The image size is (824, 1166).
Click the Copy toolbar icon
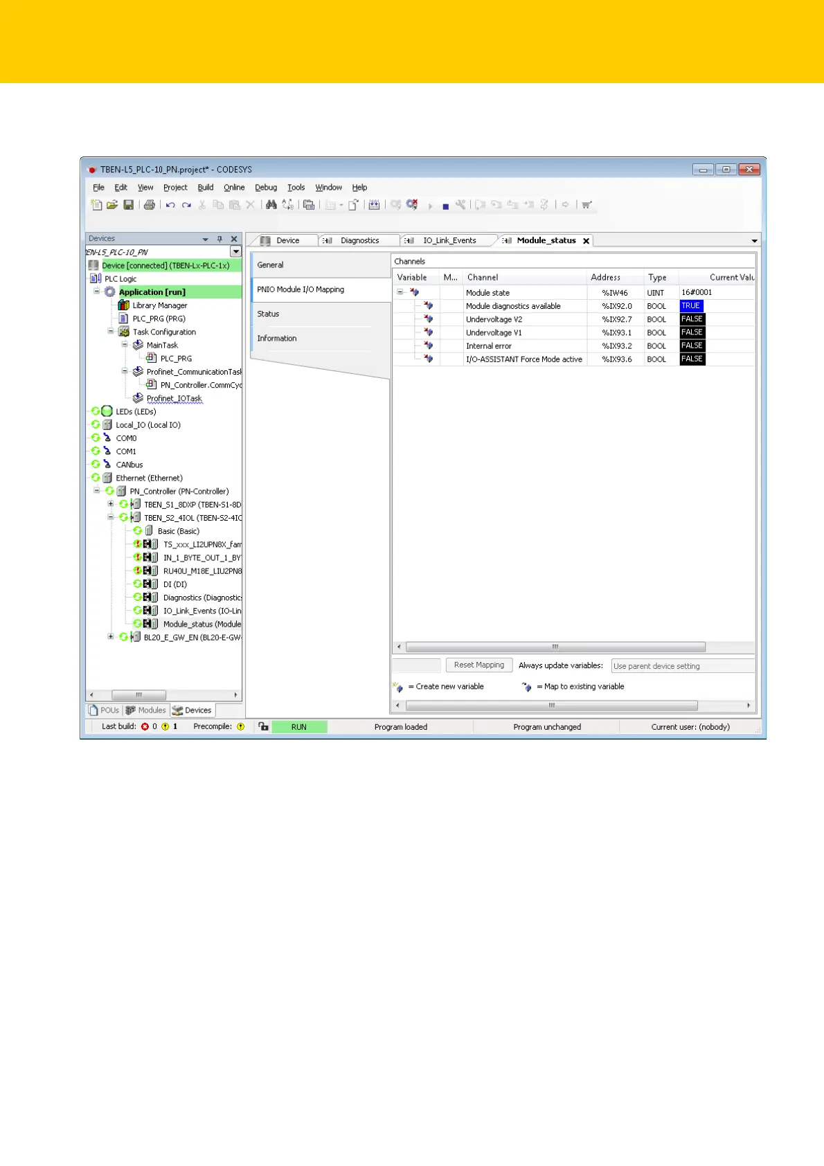[218, 205]
